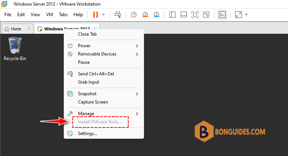Click the VM running icon on Windows Server tab

coord(40,29)
